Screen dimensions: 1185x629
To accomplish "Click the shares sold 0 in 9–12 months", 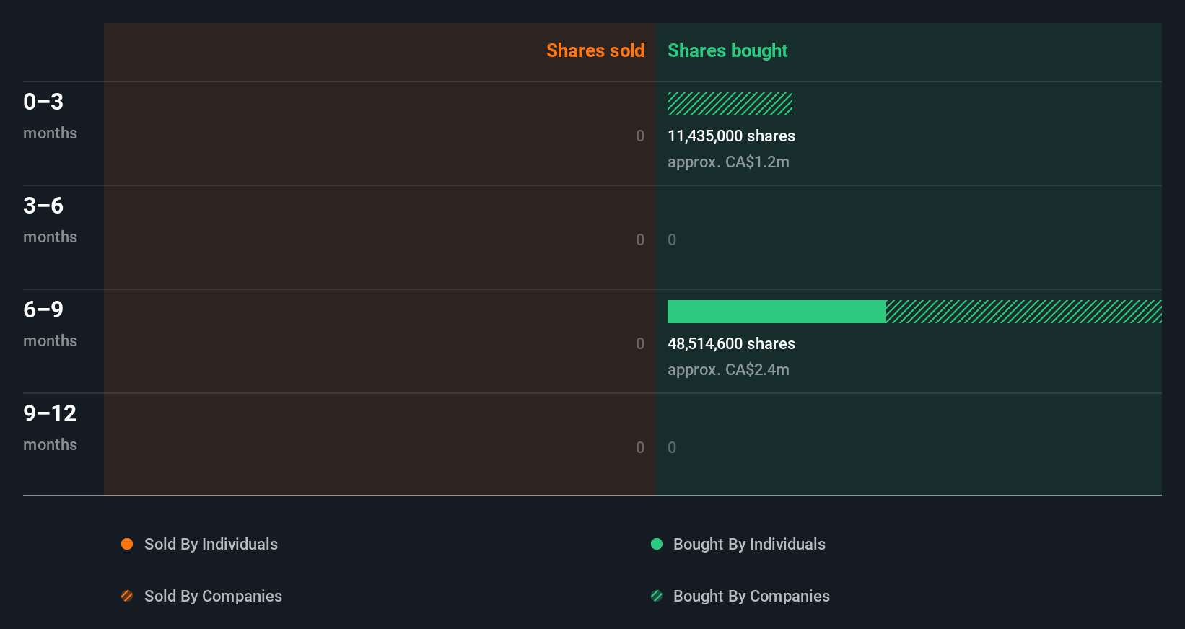I will 640,447.
